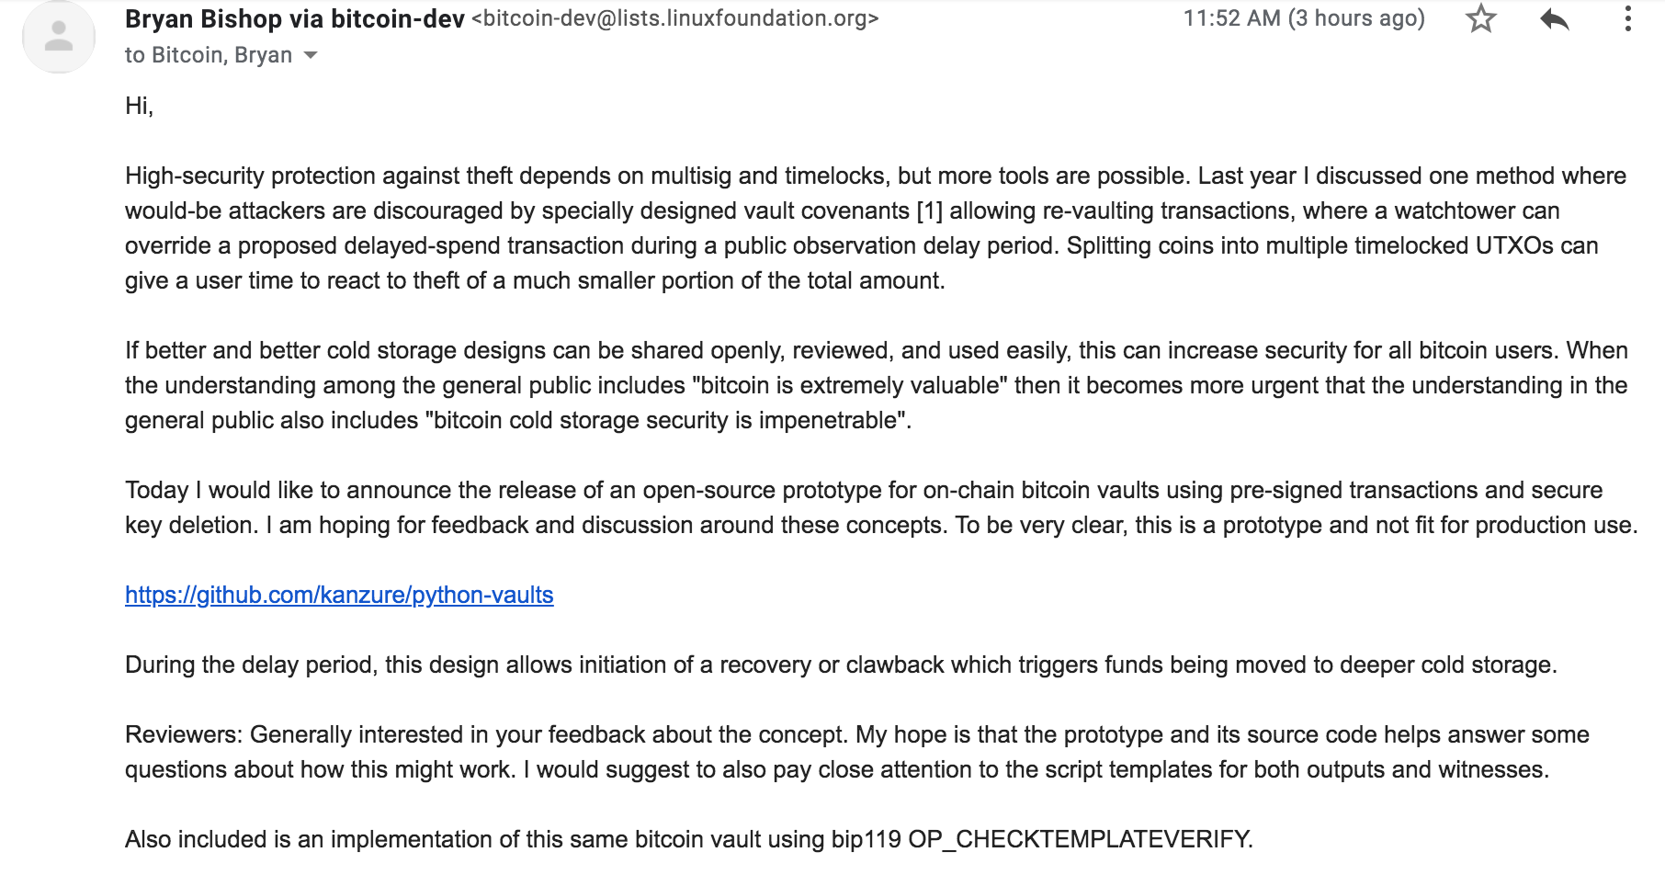
Task: Expand recipient details arrow beside 'to Bitcoin, Bryan'
Action: coord(311,55)
